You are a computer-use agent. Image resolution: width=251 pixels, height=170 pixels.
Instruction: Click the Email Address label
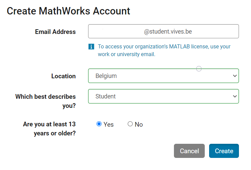point(55,32)
